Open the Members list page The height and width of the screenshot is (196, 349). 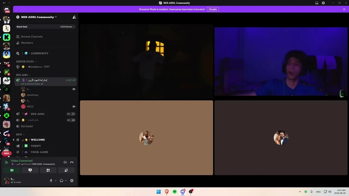46,43
